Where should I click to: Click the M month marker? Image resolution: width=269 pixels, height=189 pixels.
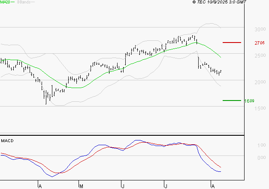82,186
